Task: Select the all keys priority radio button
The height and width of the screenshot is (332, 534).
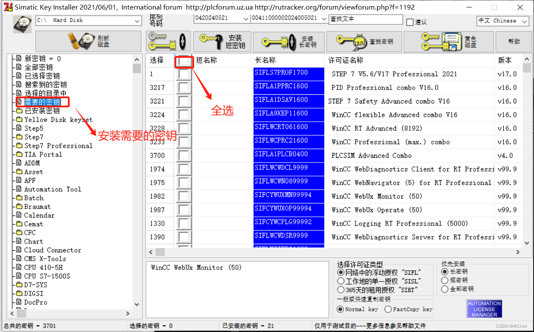Action: pyautogui.click(x=444, y=289)
